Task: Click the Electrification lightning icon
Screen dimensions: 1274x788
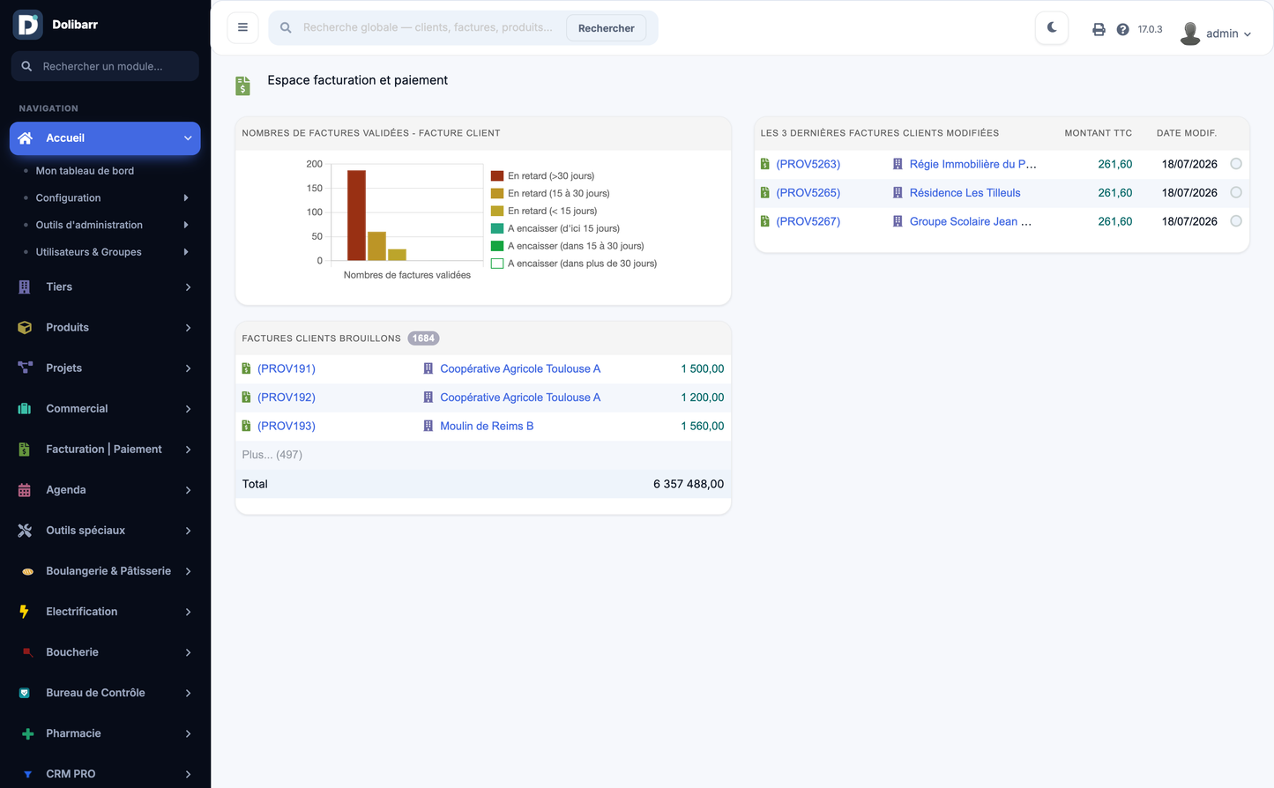Action: (x=25, y=612)
